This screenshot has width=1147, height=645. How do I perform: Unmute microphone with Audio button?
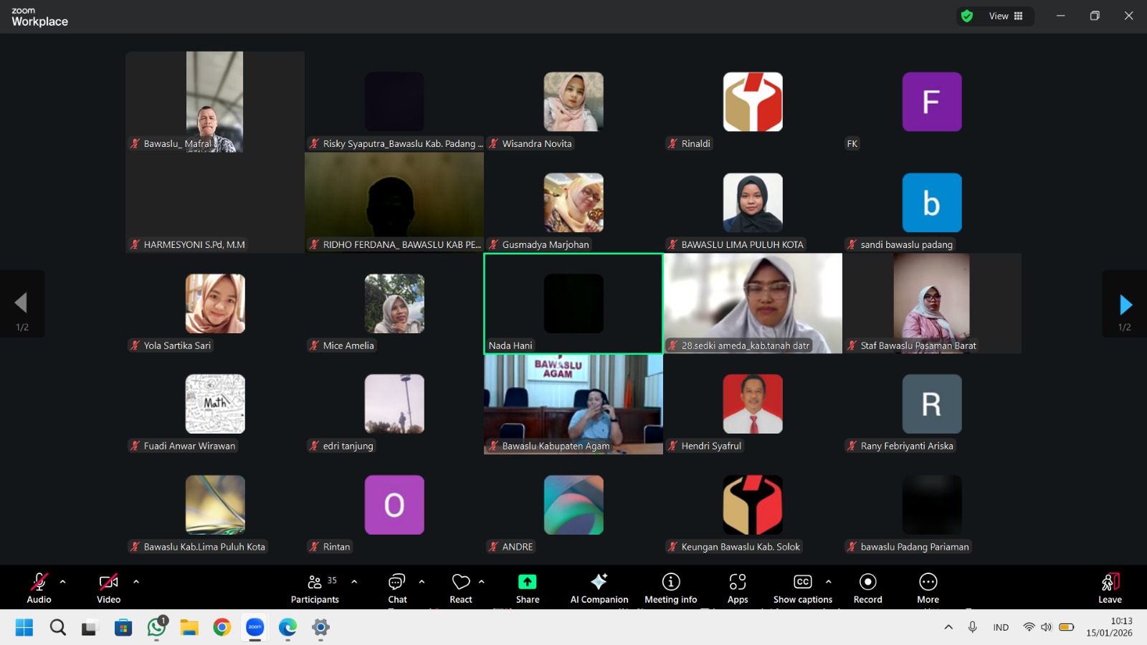pos(39,588)
